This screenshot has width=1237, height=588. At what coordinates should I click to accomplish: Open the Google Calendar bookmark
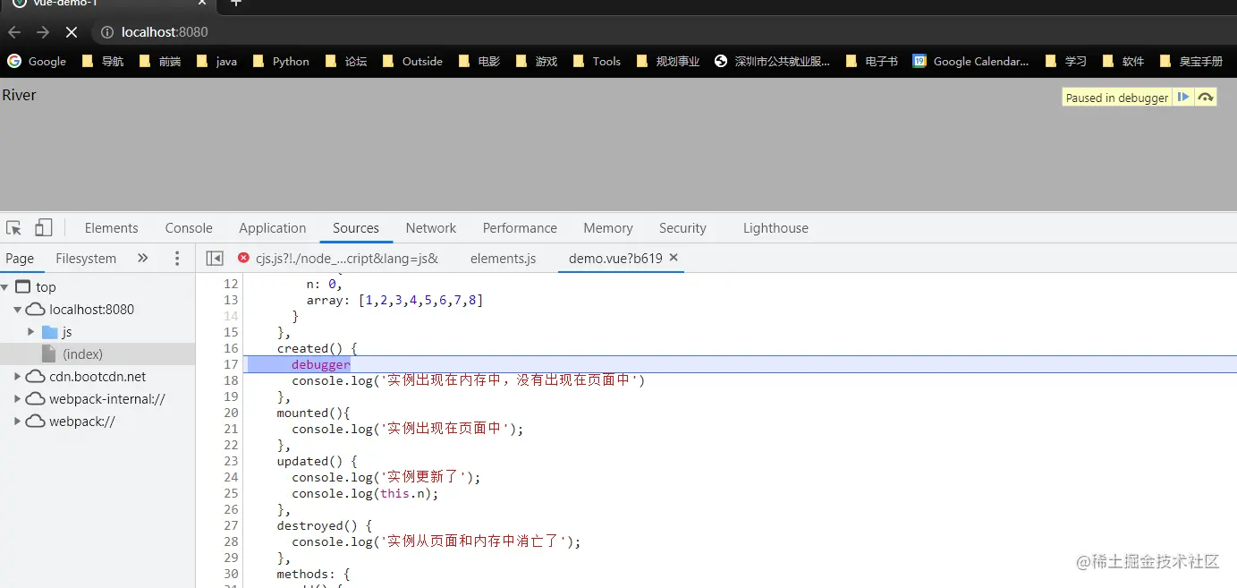coord(970,61)
